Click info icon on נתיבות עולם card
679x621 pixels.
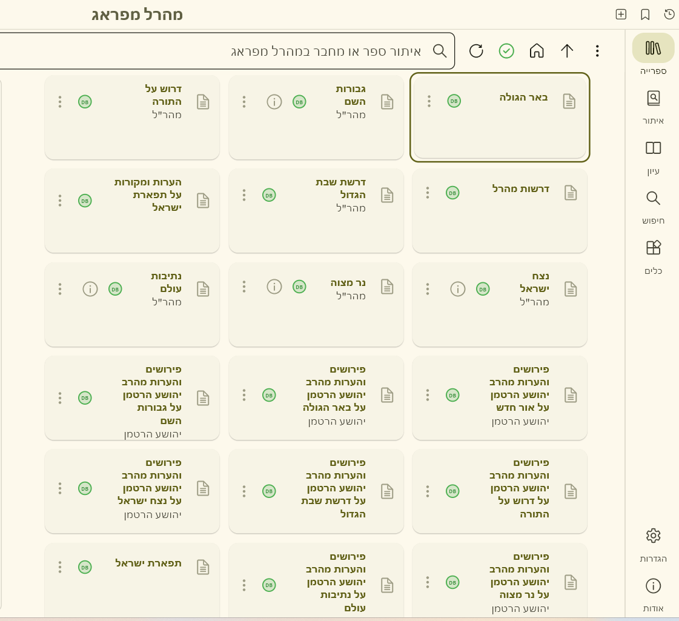(90, 289)
